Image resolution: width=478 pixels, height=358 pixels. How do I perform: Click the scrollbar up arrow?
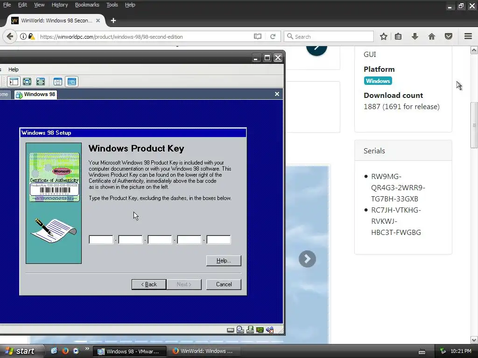click(x=474, y=50)
